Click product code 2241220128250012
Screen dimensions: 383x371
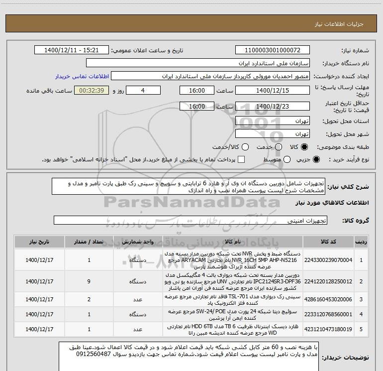pos(328,281)
